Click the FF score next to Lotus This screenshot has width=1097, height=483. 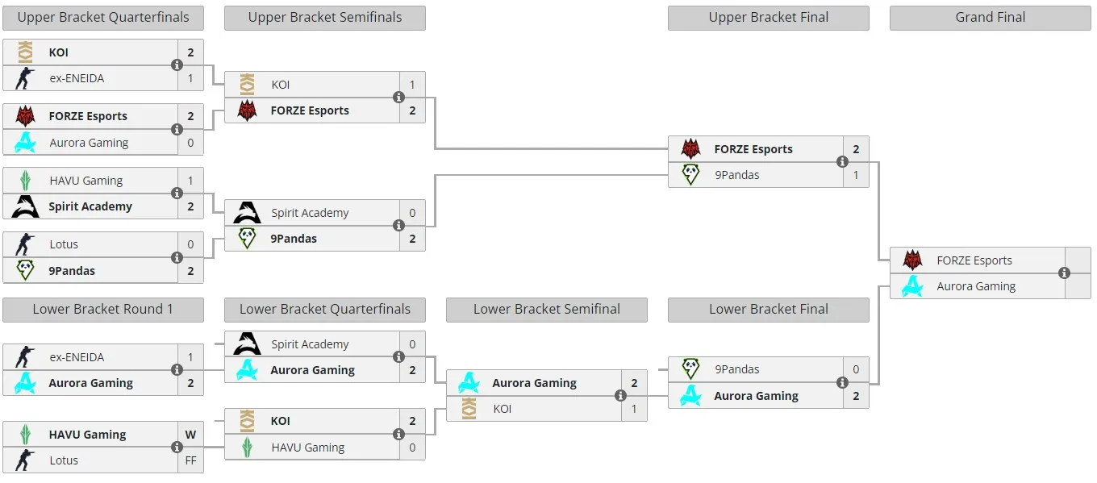pos(190,460)
